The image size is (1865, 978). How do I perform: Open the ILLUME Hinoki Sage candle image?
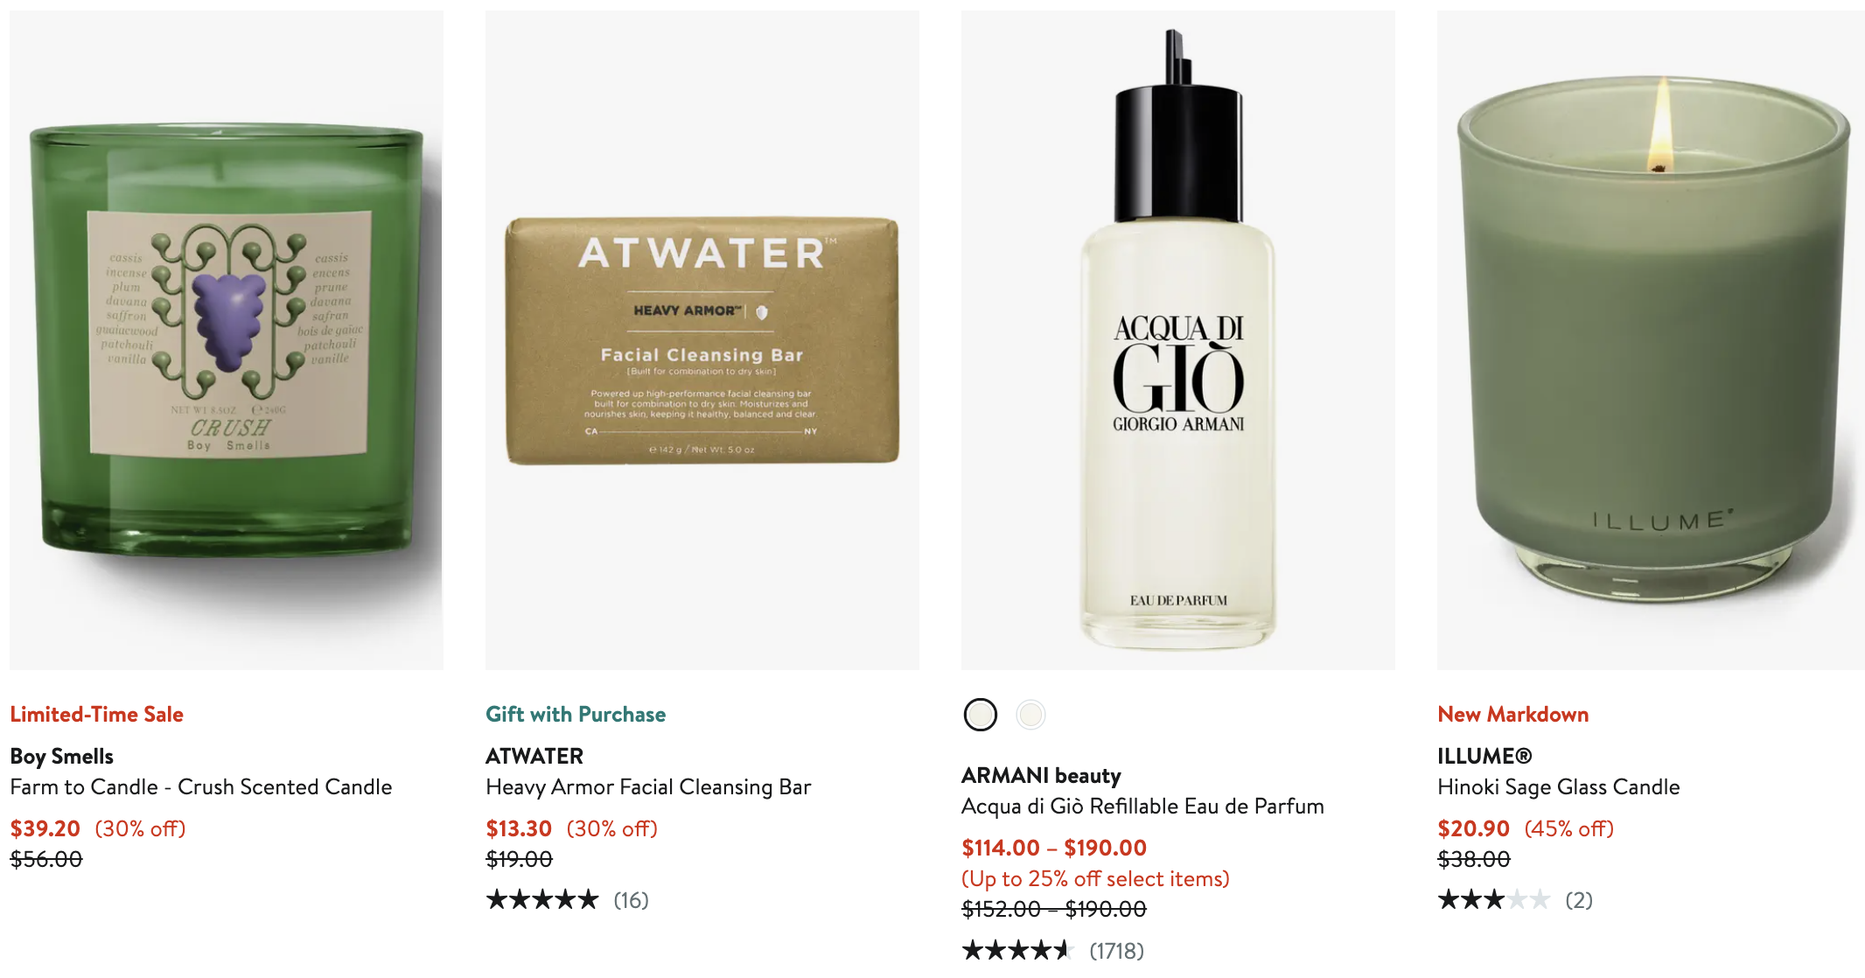[1651, 340]
